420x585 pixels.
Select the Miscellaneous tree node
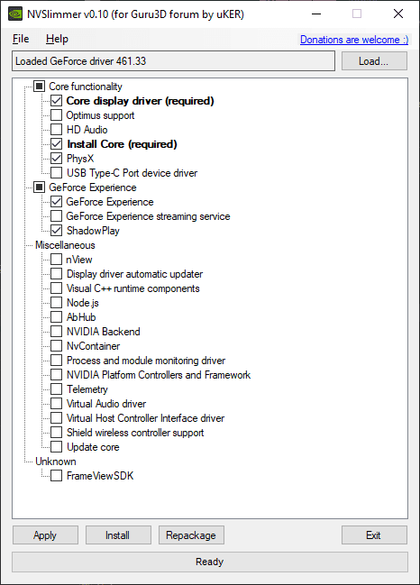tap(65, 245)
